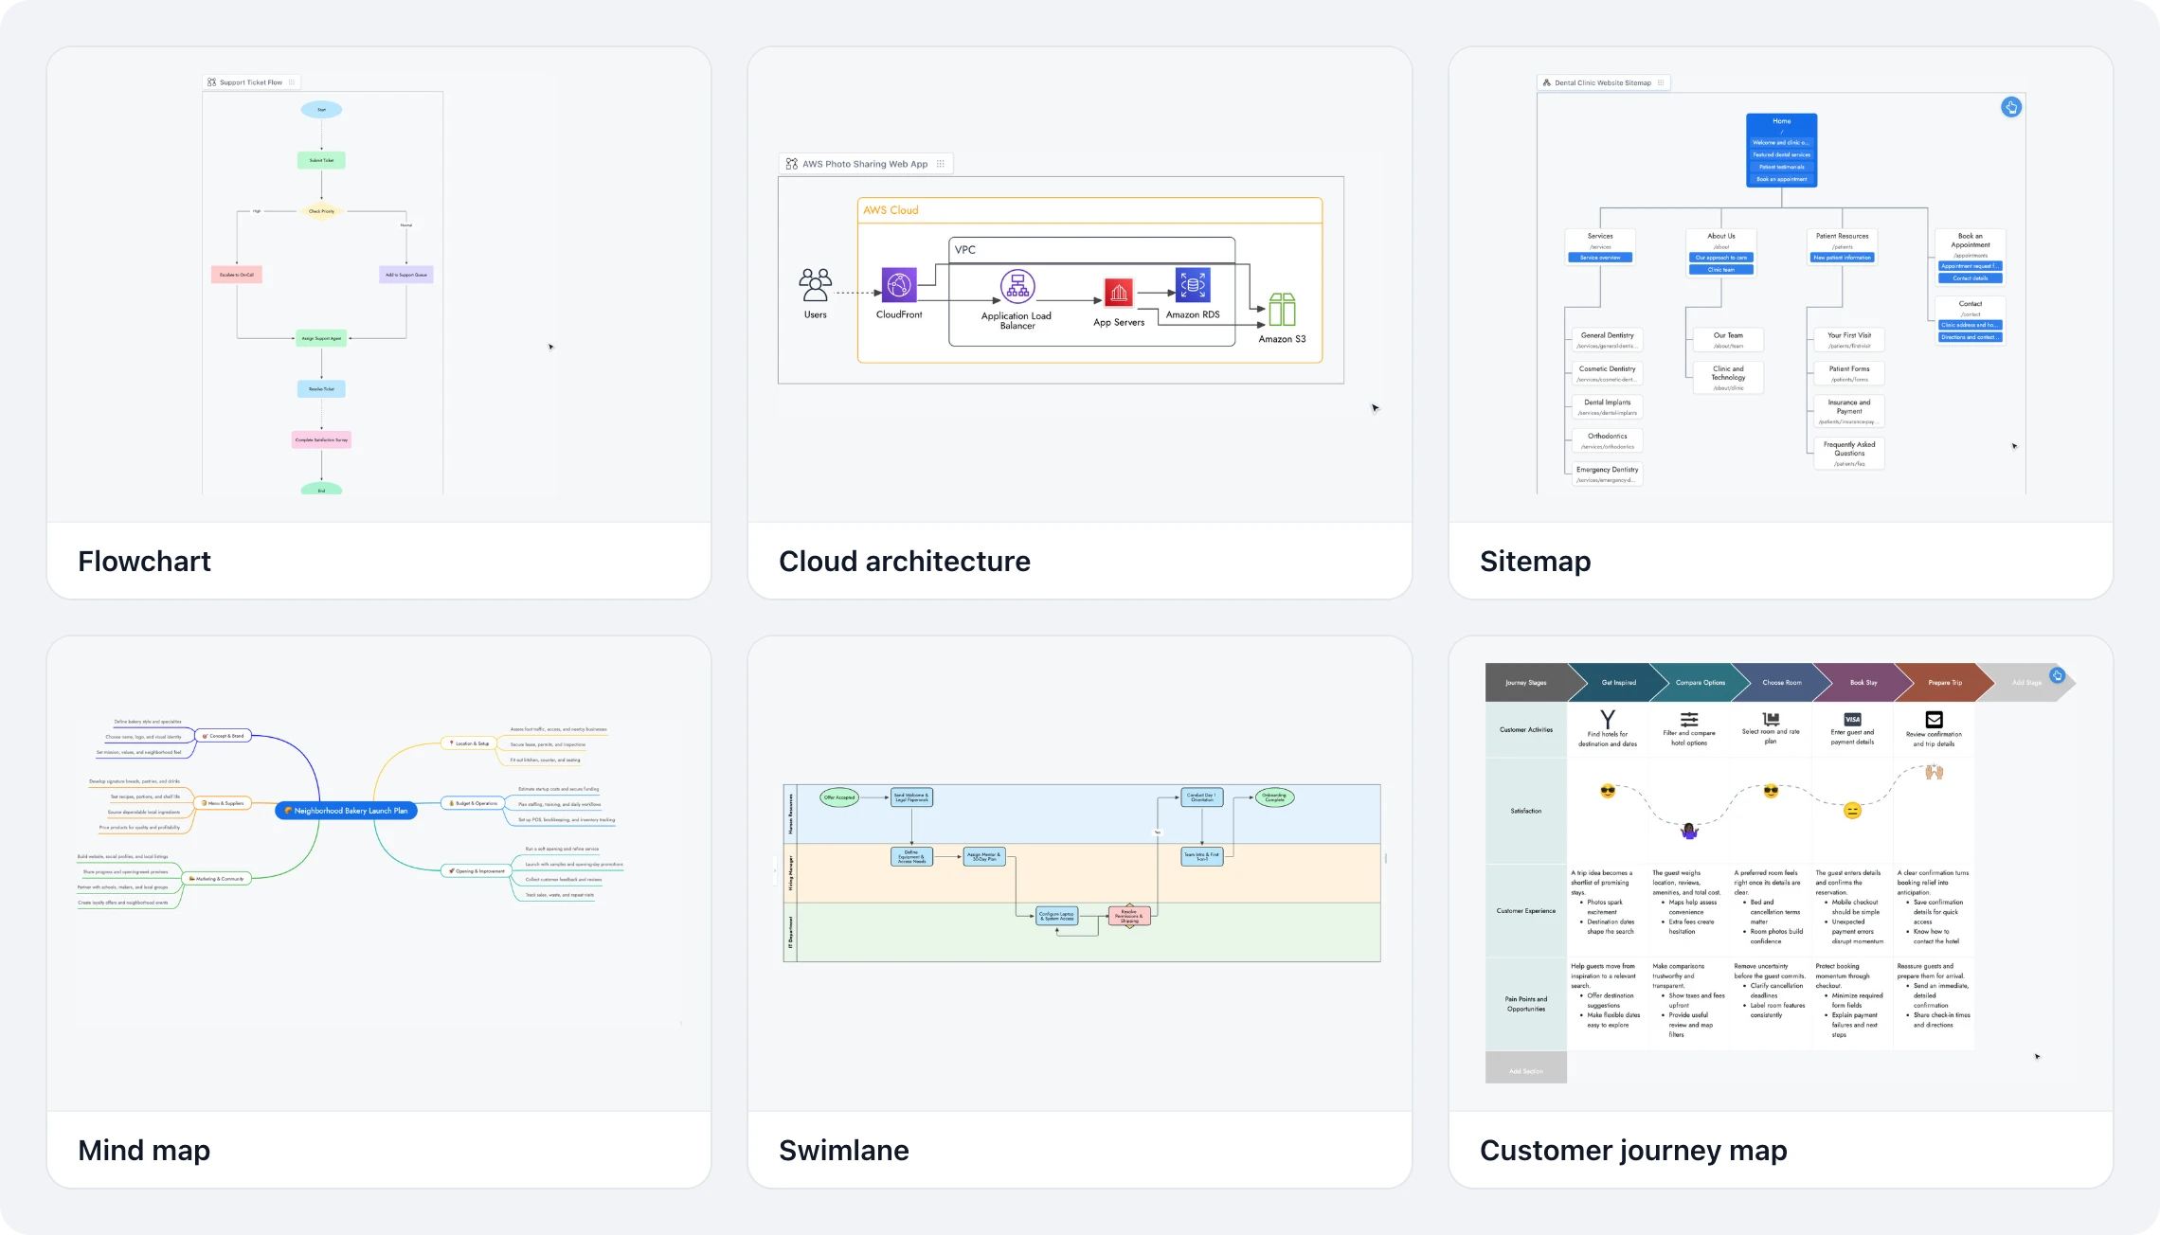Select the Application Load Balancer icon
The width and height of the screenshot is (2160, 1235).
point(1017,285)
